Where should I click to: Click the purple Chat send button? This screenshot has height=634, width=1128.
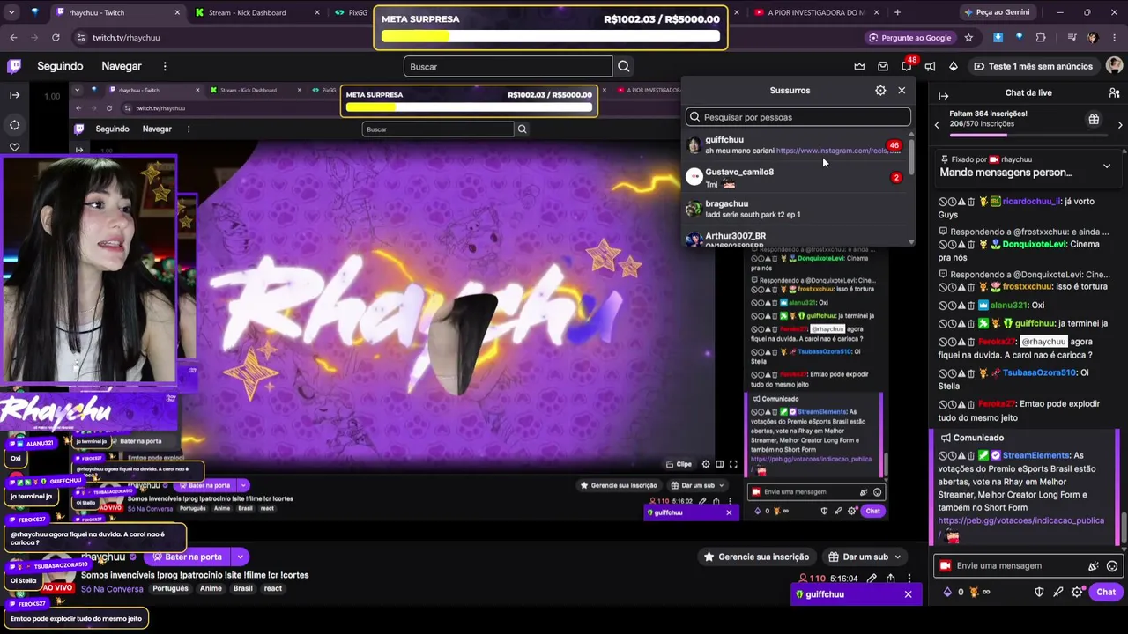(1106, 592)
